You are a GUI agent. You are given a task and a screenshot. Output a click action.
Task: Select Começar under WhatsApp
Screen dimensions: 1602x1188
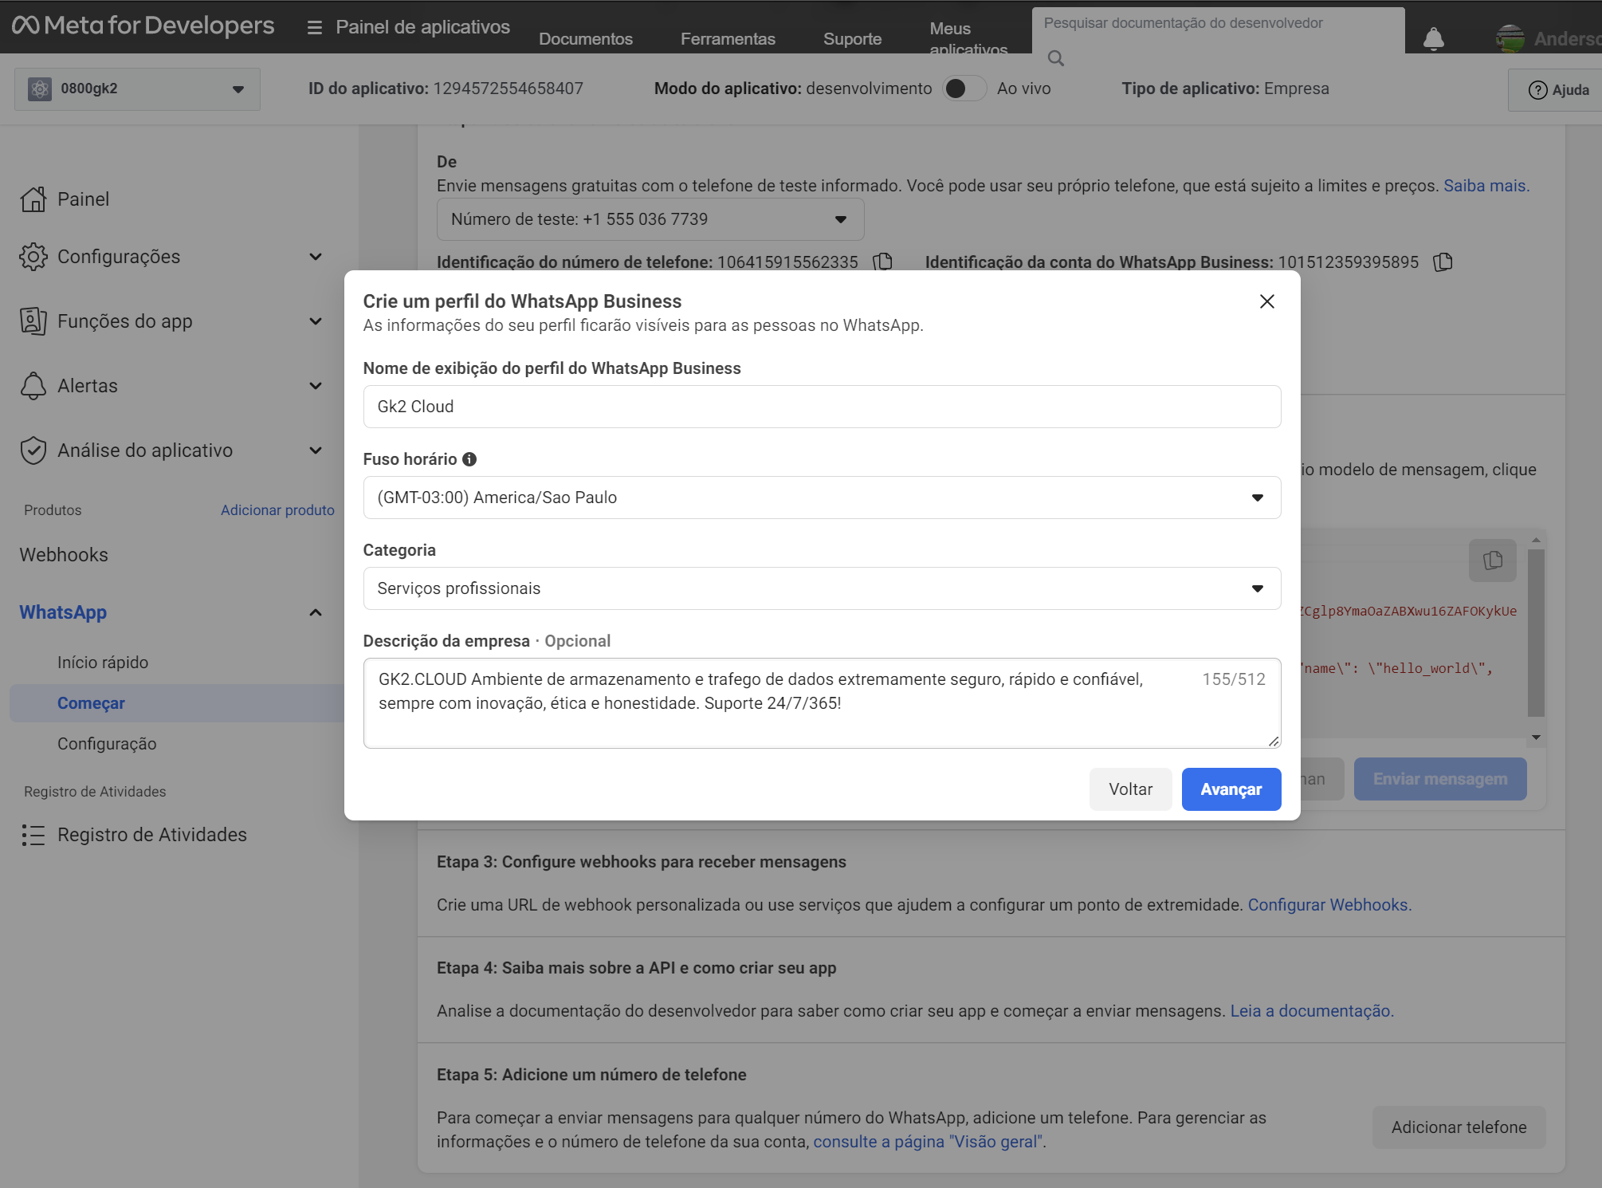(x=177, y=703)
